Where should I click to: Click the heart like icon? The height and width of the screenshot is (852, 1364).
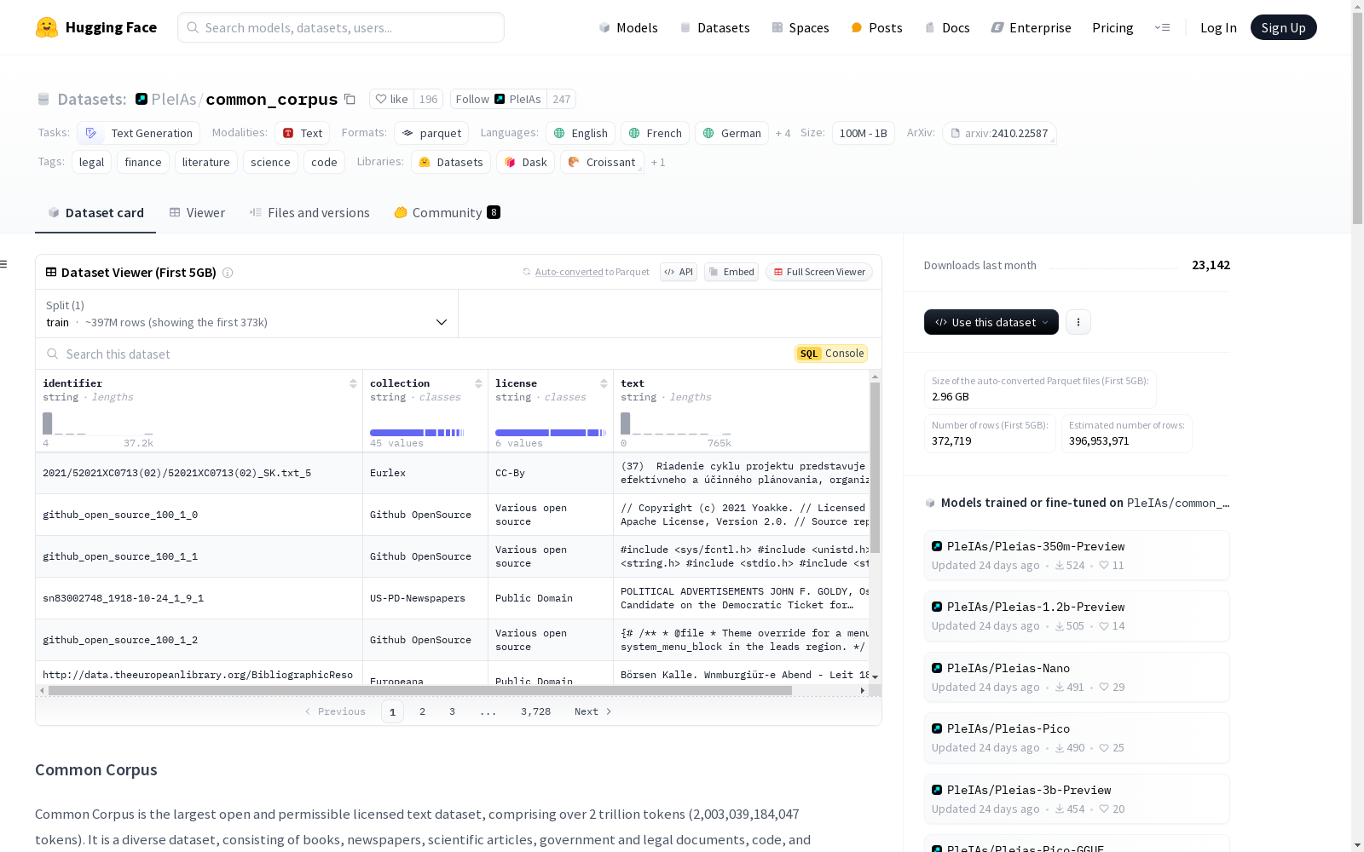[x=381, y=99]
